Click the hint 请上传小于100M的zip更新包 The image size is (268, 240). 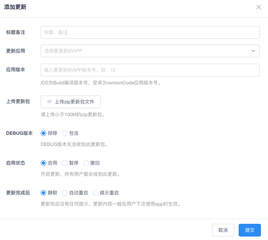[x=73, y=114]
